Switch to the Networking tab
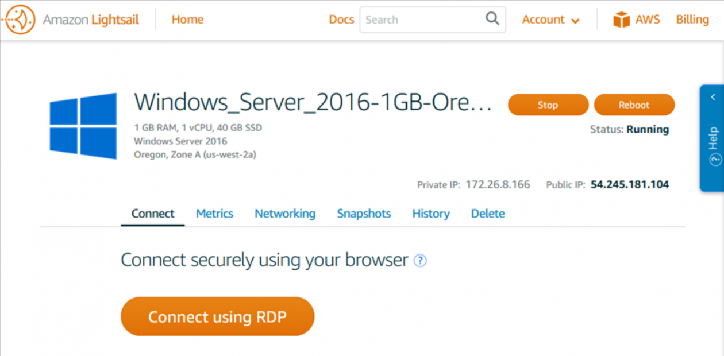The image size is (724, 356). 285,214
